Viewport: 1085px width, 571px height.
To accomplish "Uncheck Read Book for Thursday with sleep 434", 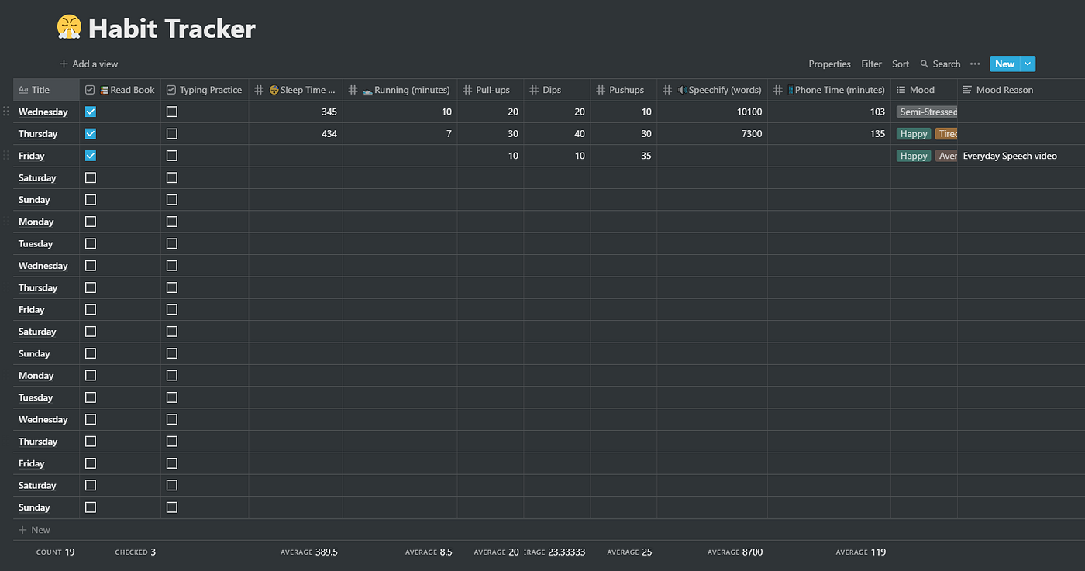I will click(91, 133).
